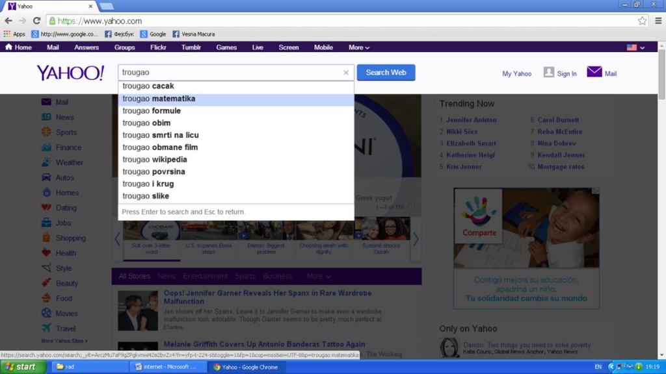Viewport: 666px width, 374px height.
Task: Click the Sign In person icon
Action: click(549, 72)
